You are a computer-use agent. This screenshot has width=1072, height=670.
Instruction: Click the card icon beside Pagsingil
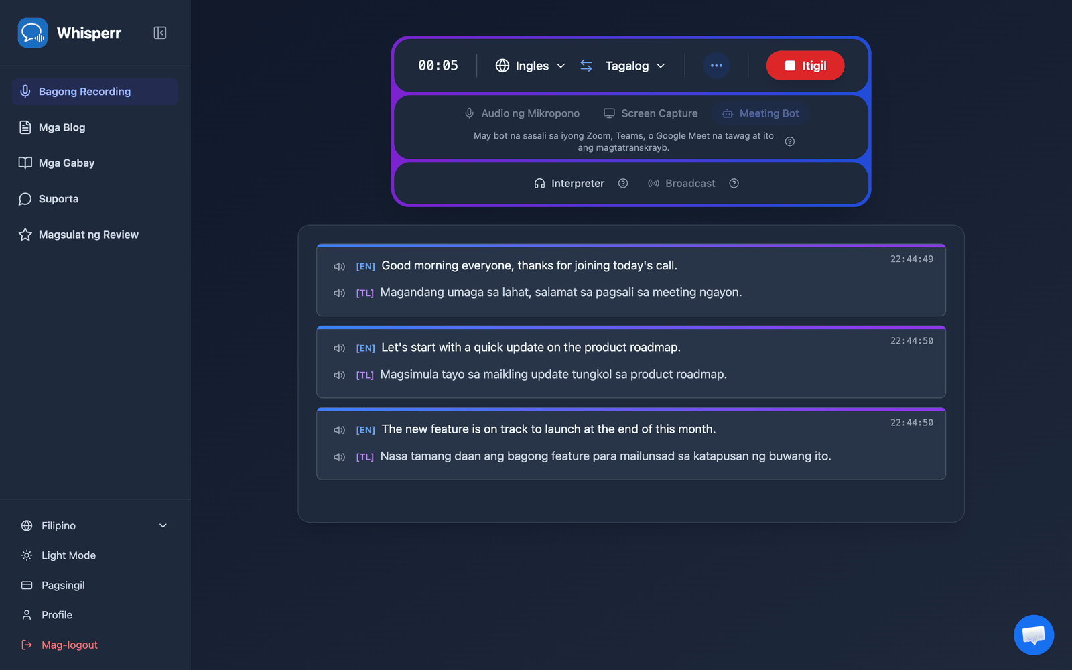tap(27, 585)
